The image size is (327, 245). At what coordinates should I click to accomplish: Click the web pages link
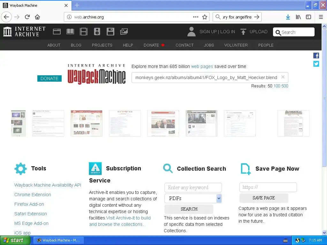[x=202, y=66]
